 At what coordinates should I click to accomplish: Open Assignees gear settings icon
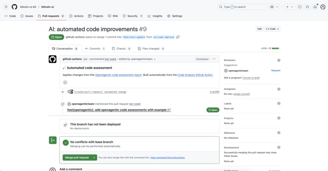click(279, 89)
